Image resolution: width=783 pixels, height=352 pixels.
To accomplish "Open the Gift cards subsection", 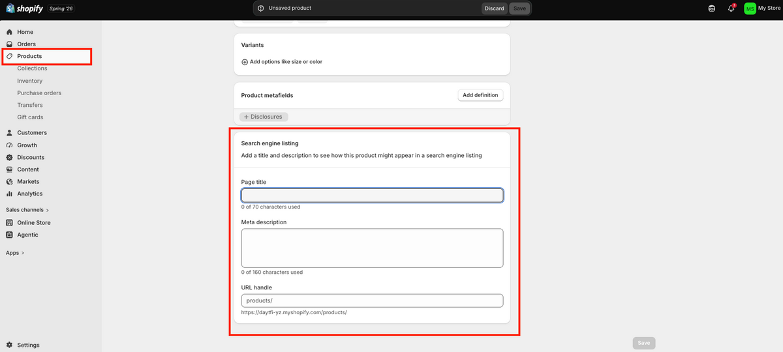I will point(30,117).
